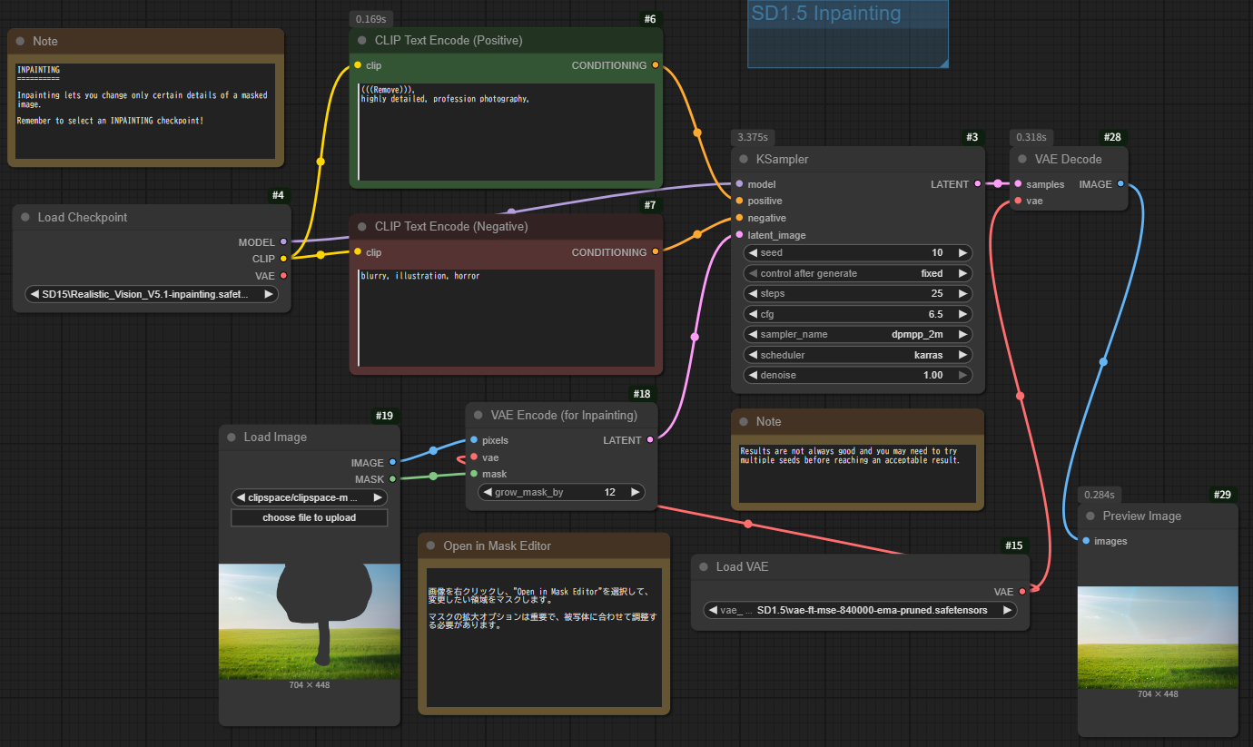Decrease the seed value with left arrow
1253x747 pixels.
pos(752,253)
